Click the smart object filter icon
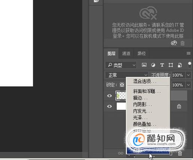This screenshot has height=160, width=193. pos(180,65)
